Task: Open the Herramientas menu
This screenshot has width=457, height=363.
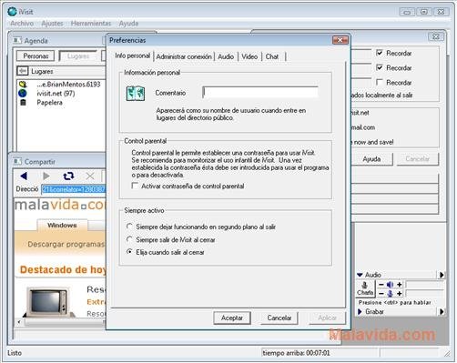Action: [91, 24]
